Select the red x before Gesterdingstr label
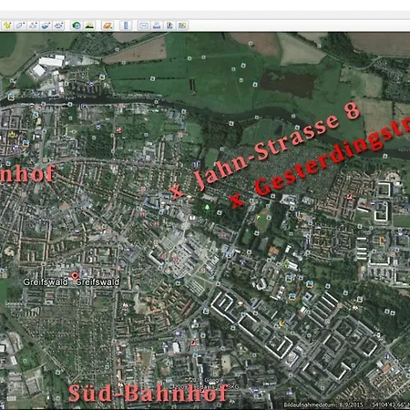Image resolution: width=410 pixels, height=410 pixels. (x=236, y=200)
